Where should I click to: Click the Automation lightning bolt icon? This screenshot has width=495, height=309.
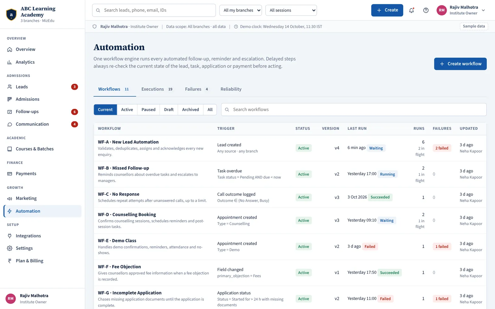coord(10,211)
